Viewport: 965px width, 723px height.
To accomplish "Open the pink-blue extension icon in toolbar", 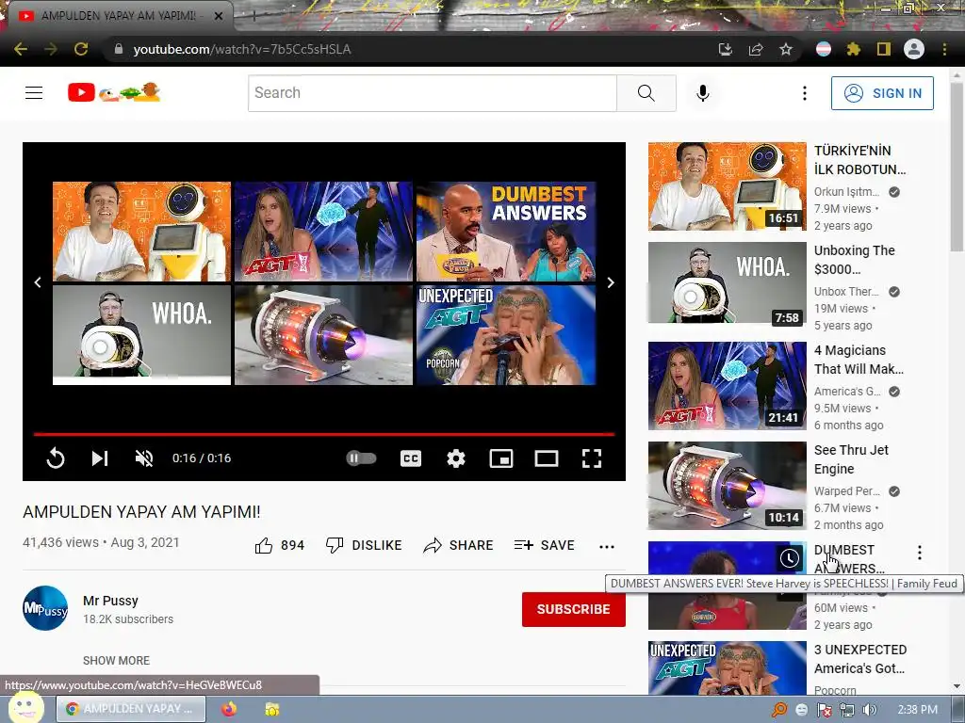I will click(x=824, y=49).
